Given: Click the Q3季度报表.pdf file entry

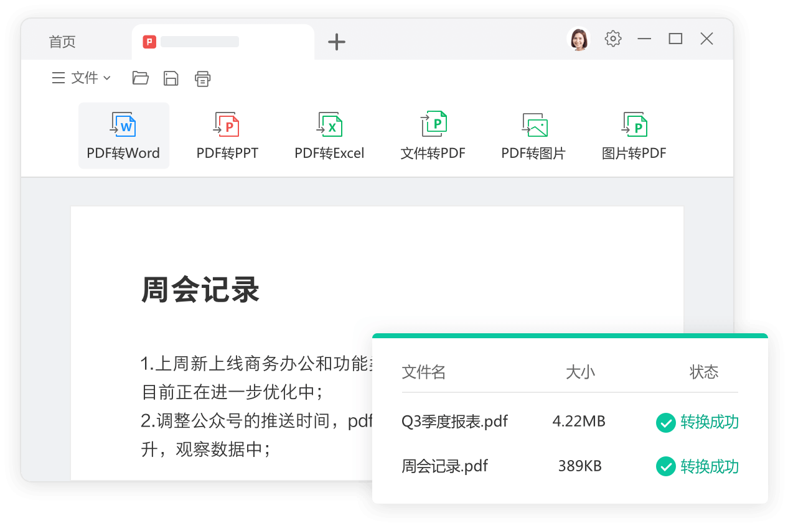Looking at the screenshot, I should [x=454, y=422].
